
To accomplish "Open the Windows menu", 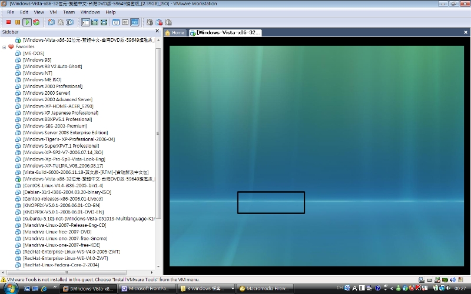I will (x=90, y=12).
